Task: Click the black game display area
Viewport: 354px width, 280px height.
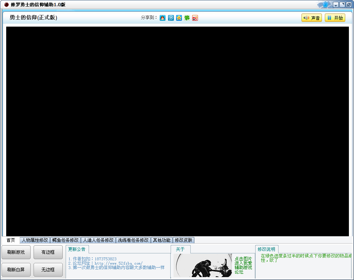Action: [178, 131]
